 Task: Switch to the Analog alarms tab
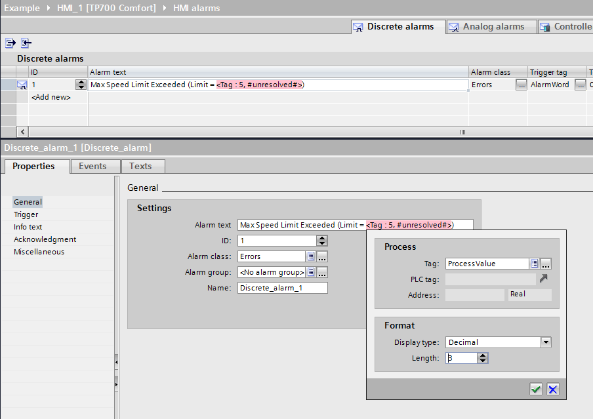pyautogui.click(x=491, y=27)
